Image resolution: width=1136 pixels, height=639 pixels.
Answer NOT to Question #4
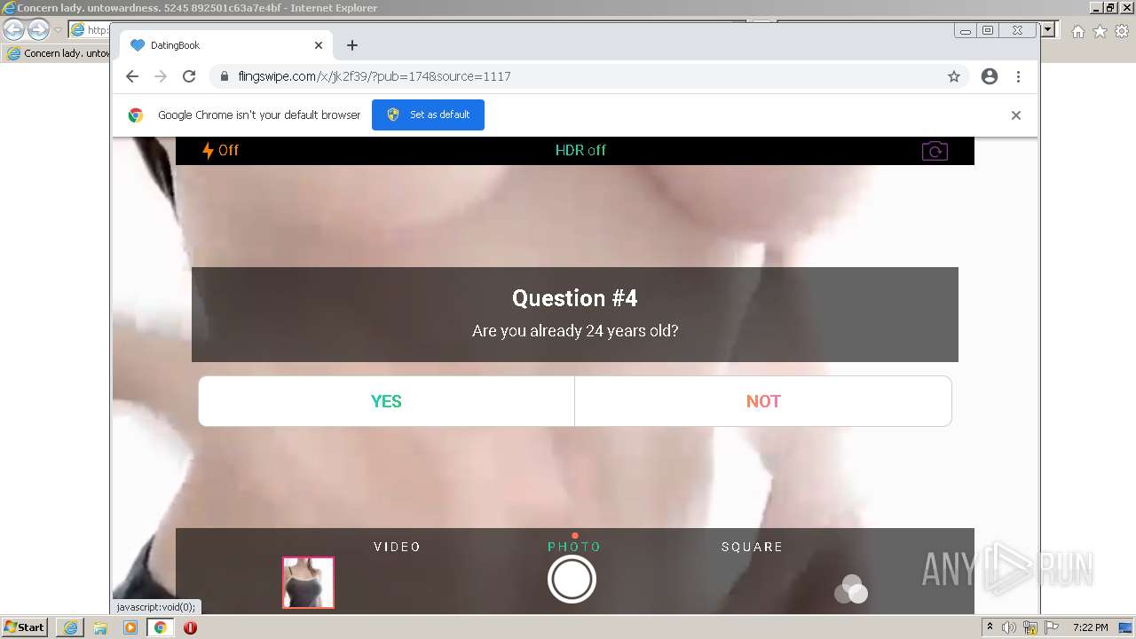(763, 401)
